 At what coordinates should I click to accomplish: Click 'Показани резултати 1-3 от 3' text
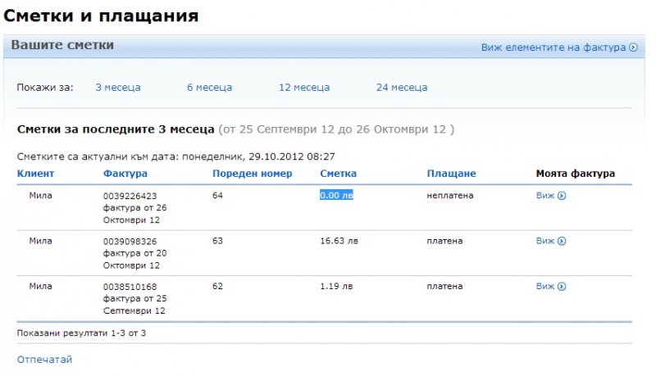[x=81, y=333]
